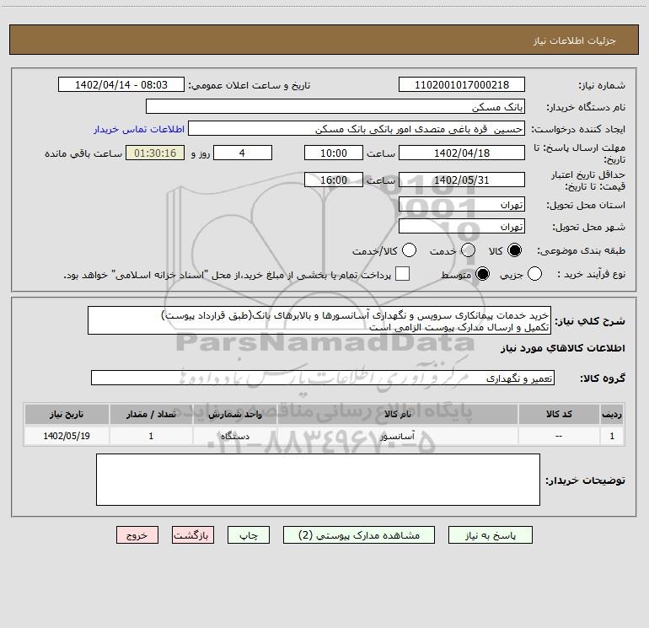The width and height of the screenshot is (649, 628).
Task: Open buyer contact info link
Action: [139, 129]
